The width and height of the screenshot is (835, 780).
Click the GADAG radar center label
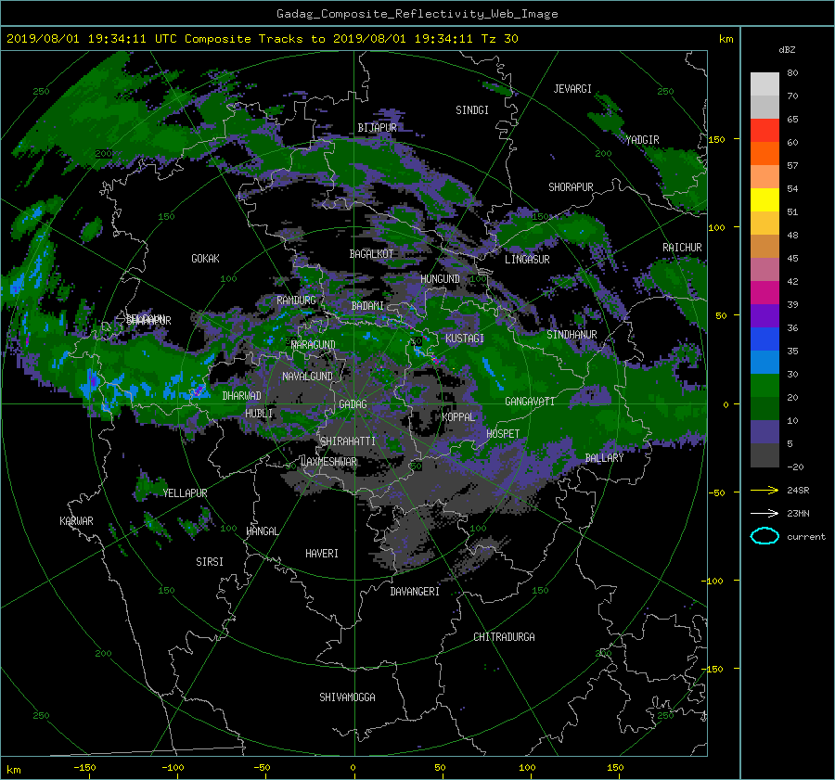[x=353, y=404]
